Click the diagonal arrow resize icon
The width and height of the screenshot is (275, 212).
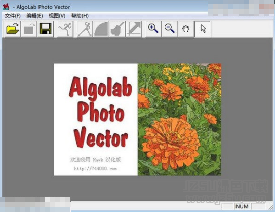pos(134,28)
